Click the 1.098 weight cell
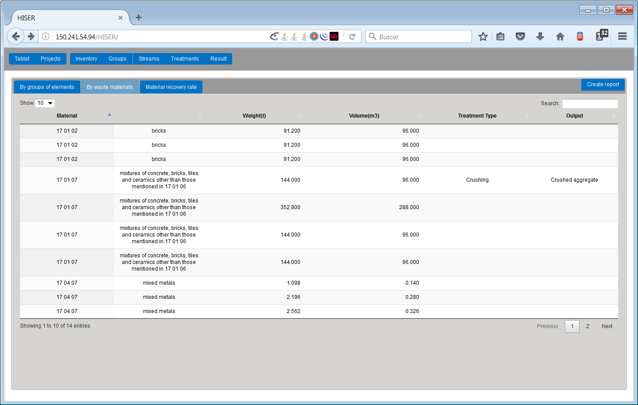The height and width of the screenshot is (405, 638). (293, 283)
